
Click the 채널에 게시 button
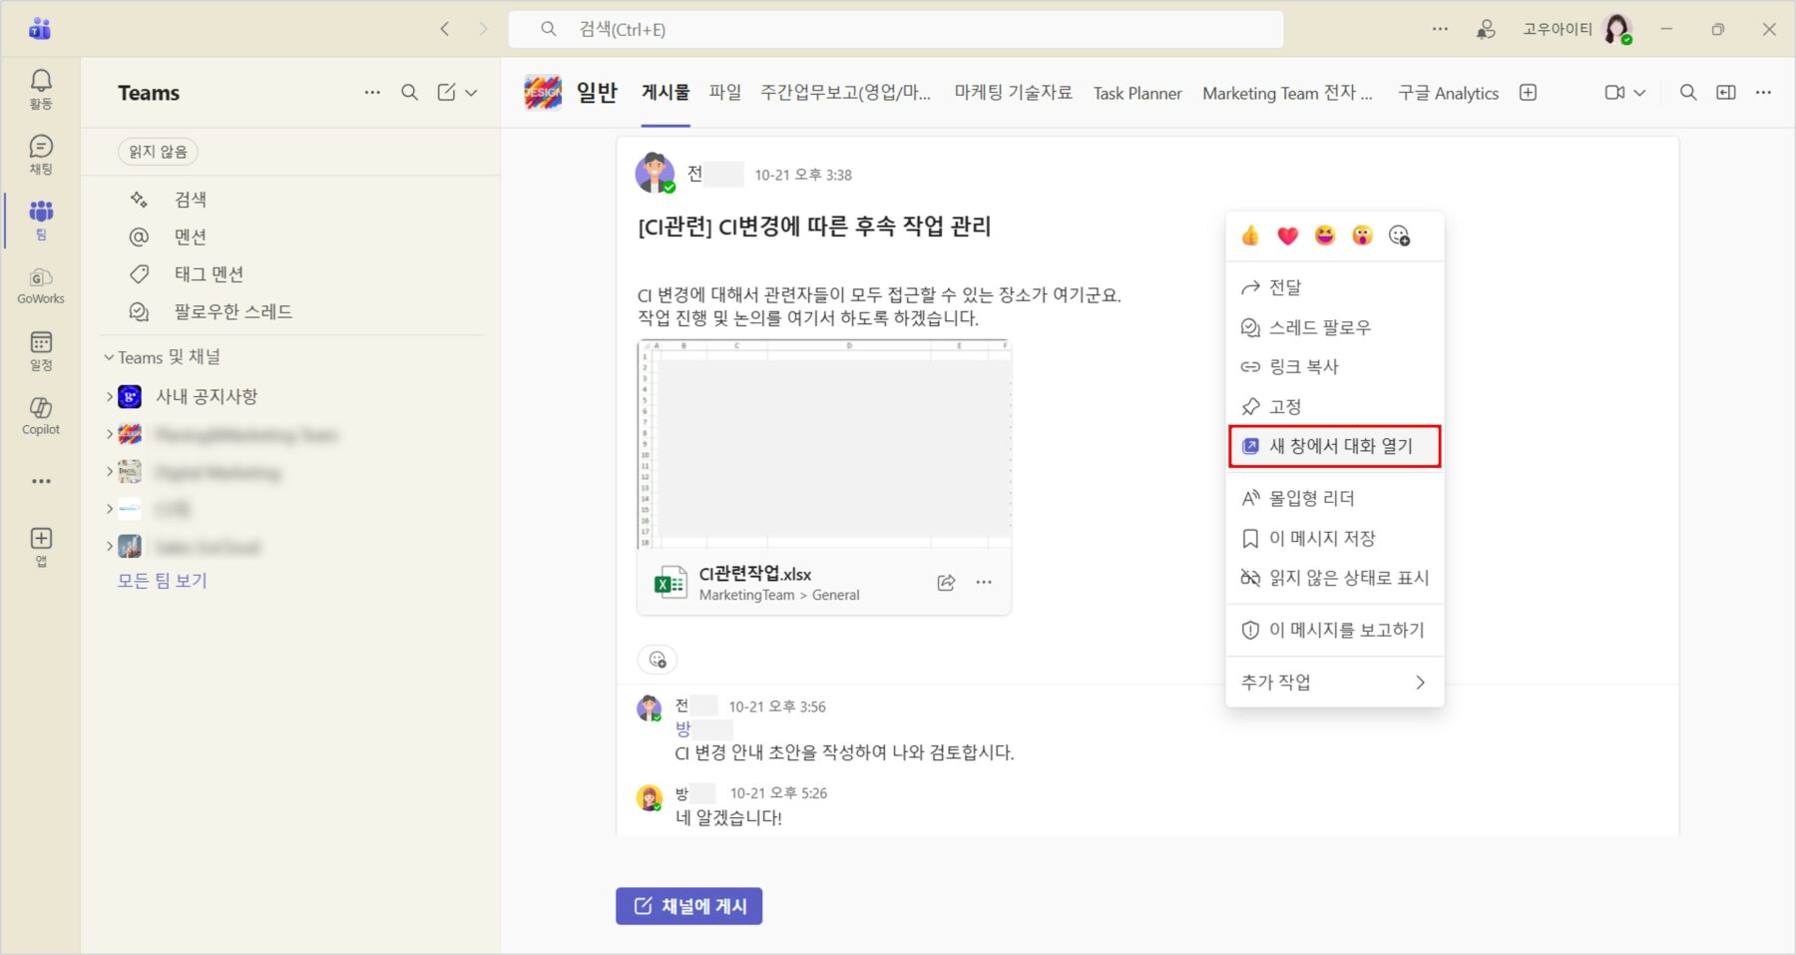pos(688,906)
